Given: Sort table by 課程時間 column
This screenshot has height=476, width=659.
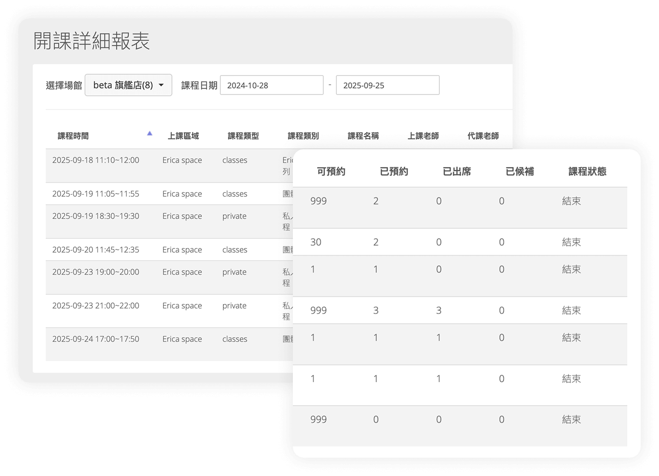Looking at the screenshot, I should 73,135.
